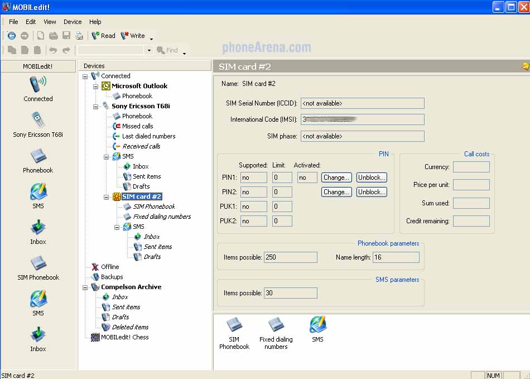Viewport: 530px width, 379px height.
Task: Open the Find toolbar options arrow
Action: tap(184, 53)
